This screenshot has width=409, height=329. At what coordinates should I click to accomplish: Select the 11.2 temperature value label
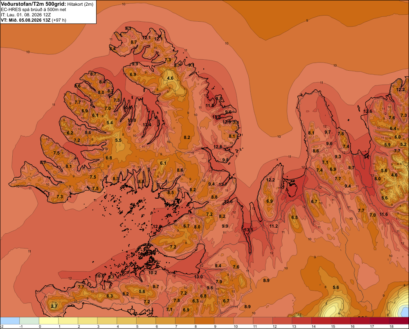tap(274, 226)
